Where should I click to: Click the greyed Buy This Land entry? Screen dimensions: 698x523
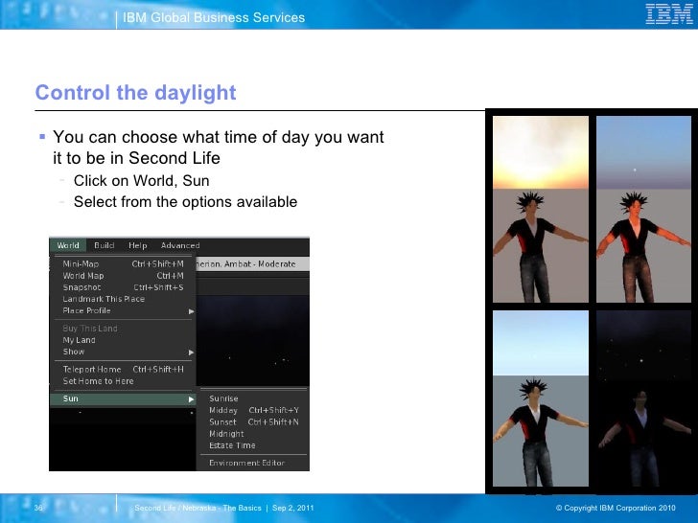[x=123, y=329]
